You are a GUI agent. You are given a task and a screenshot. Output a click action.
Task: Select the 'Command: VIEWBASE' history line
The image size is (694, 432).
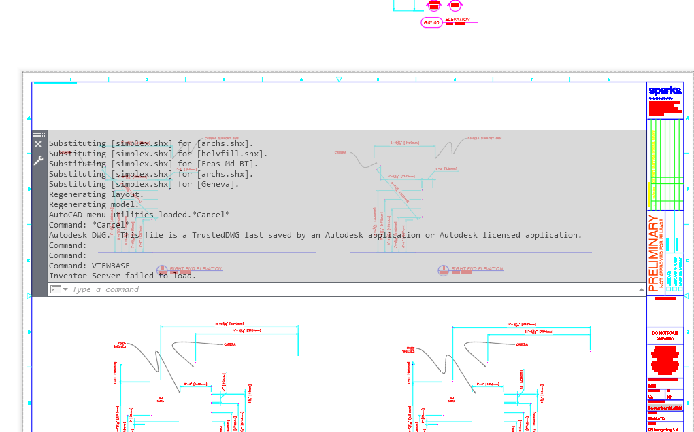pyautogui.click(x=89, y=266)
